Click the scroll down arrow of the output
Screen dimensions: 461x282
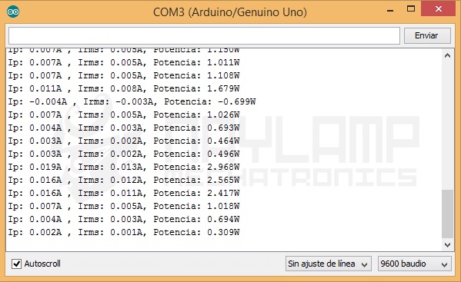447,244
